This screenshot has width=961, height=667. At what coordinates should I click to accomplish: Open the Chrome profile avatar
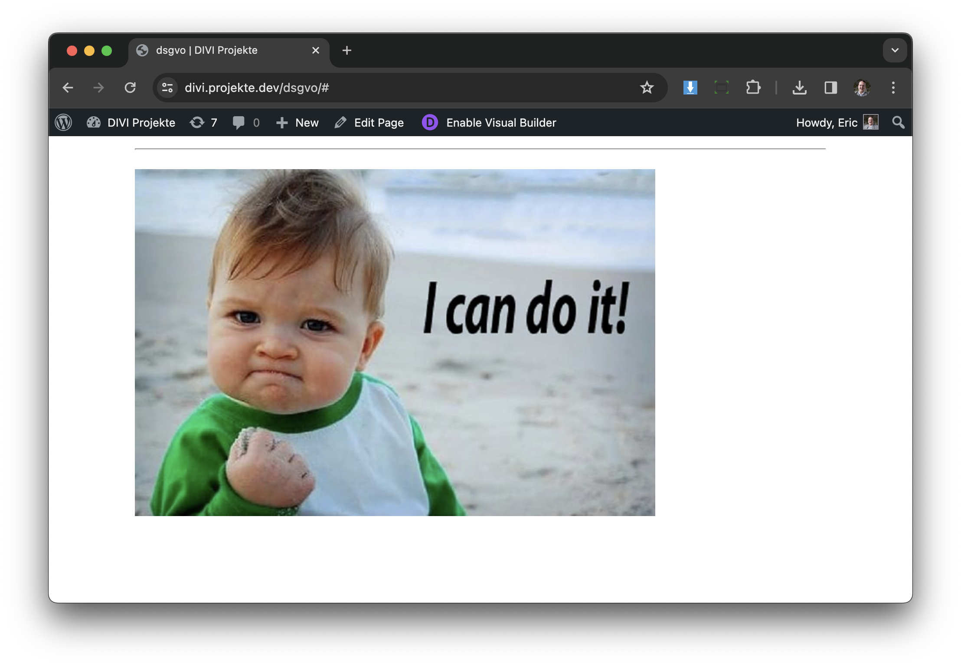(x=862, y=88)
